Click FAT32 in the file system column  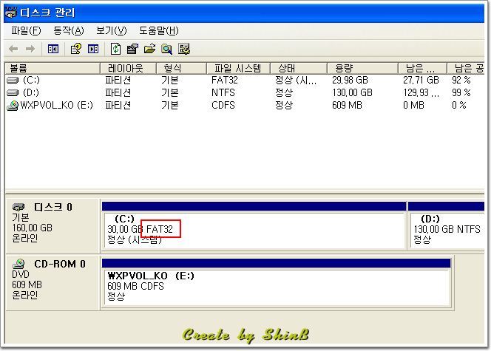pyautogui.click(x=225, y=80)
